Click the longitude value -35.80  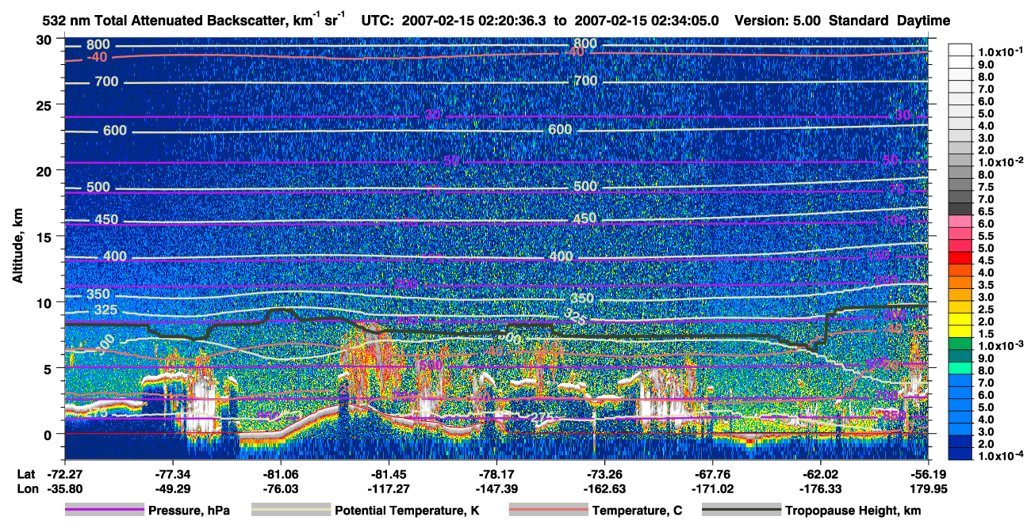click(x=64, y=488)
